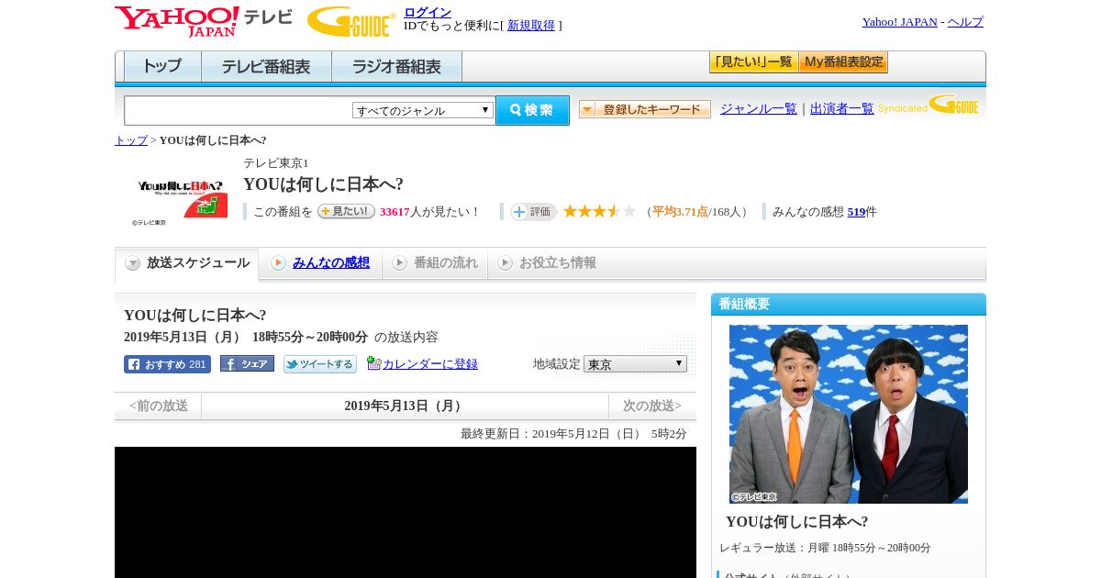
Task: Open the 「見たい!」一覧 button
Action: point(753,62)
